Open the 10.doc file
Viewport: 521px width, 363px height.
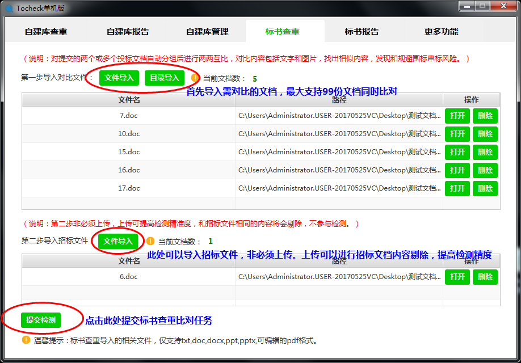click(457, 134)
